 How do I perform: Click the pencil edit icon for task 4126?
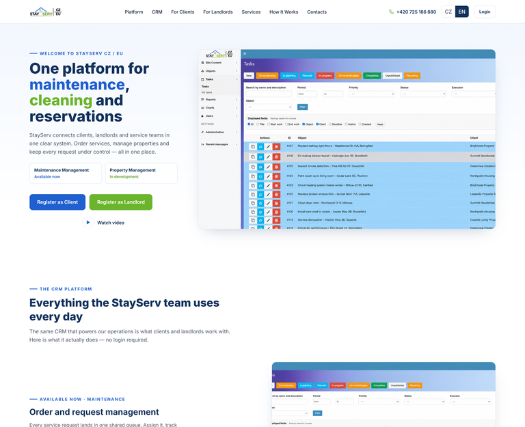268,156
